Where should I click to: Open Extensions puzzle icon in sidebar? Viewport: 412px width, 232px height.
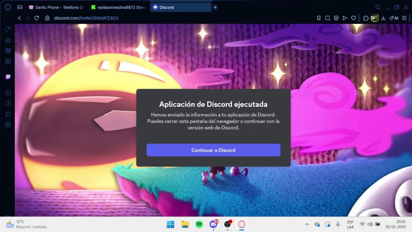pos(8,114)
